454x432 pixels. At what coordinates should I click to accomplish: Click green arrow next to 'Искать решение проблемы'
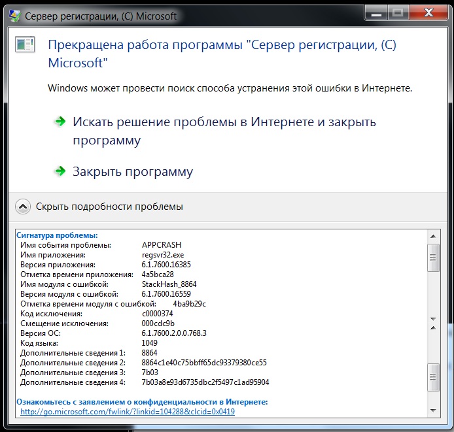(x=60, y=122)
